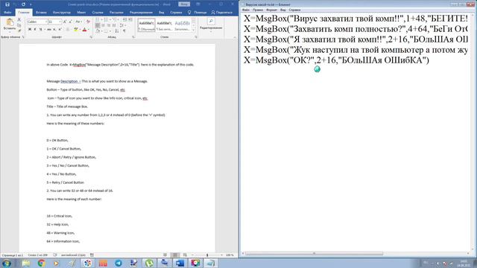Open uTorrent from the taskbar
The width and height of the screenshot is (477, 268).
click(149, 263)
